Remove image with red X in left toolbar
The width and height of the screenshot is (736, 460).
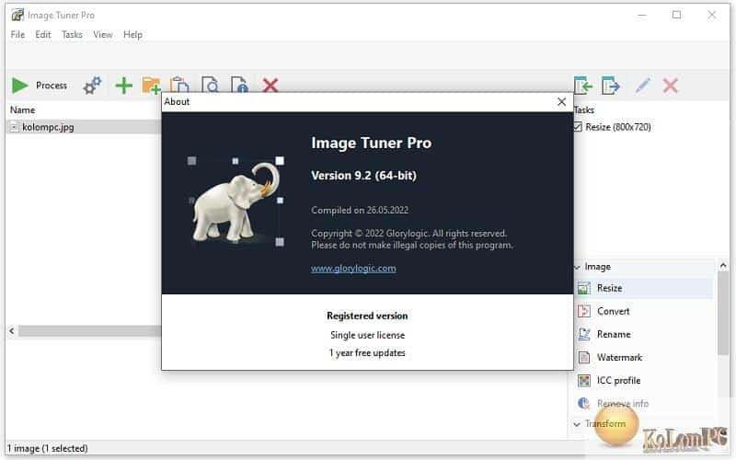point(270,86)
